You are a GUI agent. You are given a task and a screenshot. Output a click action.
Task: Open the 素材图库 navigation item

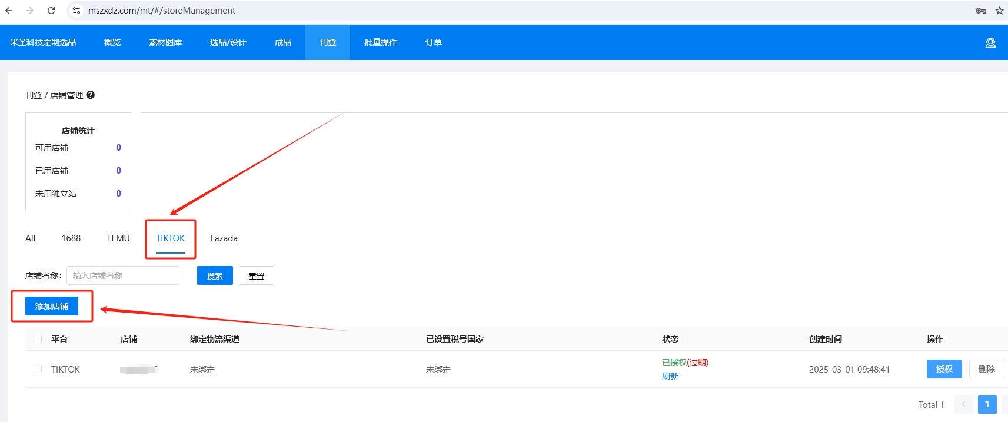pyautogui.click(x=165, y=42)
